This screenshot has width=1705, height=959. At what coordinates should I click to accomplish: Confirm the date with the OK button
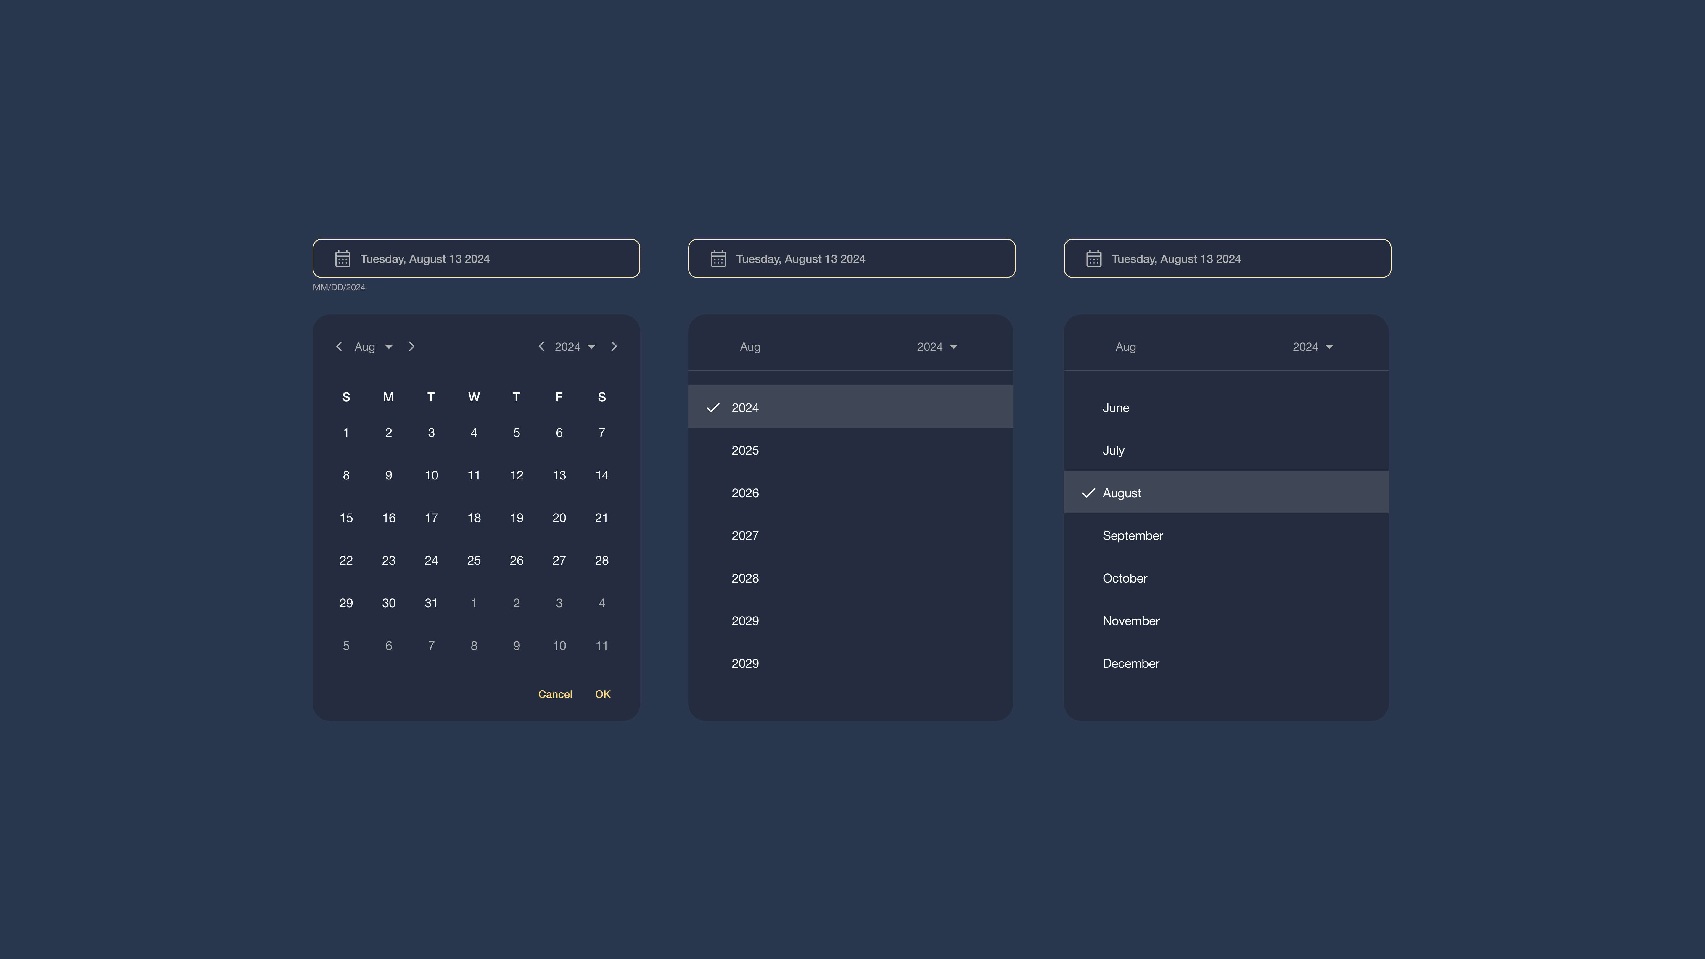(602, 694)
